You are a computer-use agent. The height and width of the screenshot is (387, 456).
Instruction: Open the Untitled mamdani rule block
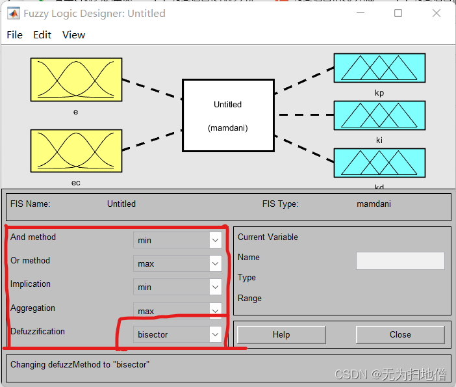coord(228,116)
